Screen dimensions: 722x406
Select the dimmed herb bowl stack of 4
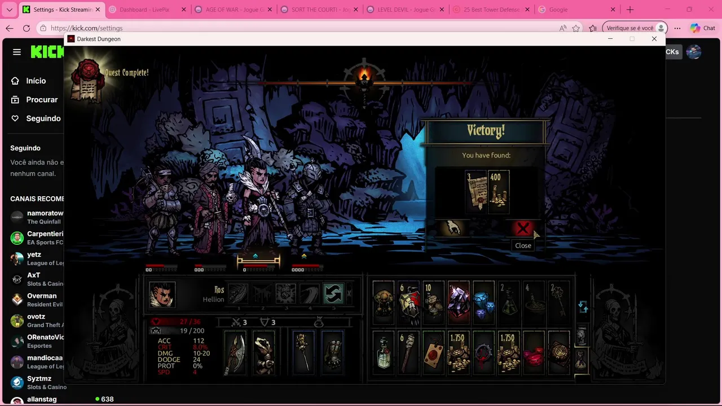coord(534,303)
